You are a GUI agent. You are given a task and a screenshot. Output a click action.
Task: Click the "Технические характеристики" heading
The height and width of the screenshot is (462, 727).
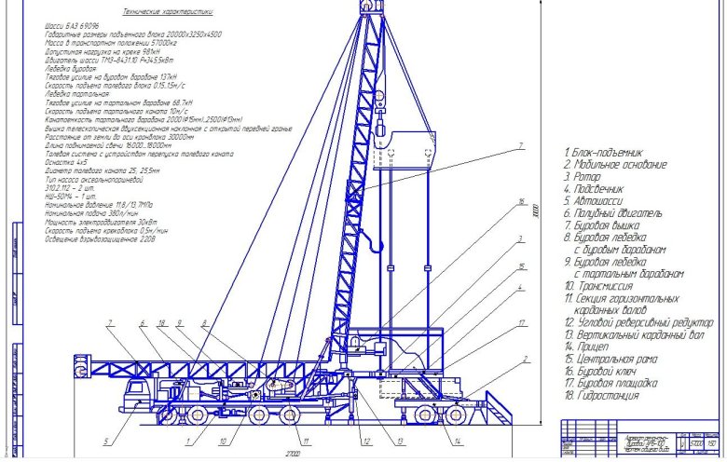tap(169, 14)
